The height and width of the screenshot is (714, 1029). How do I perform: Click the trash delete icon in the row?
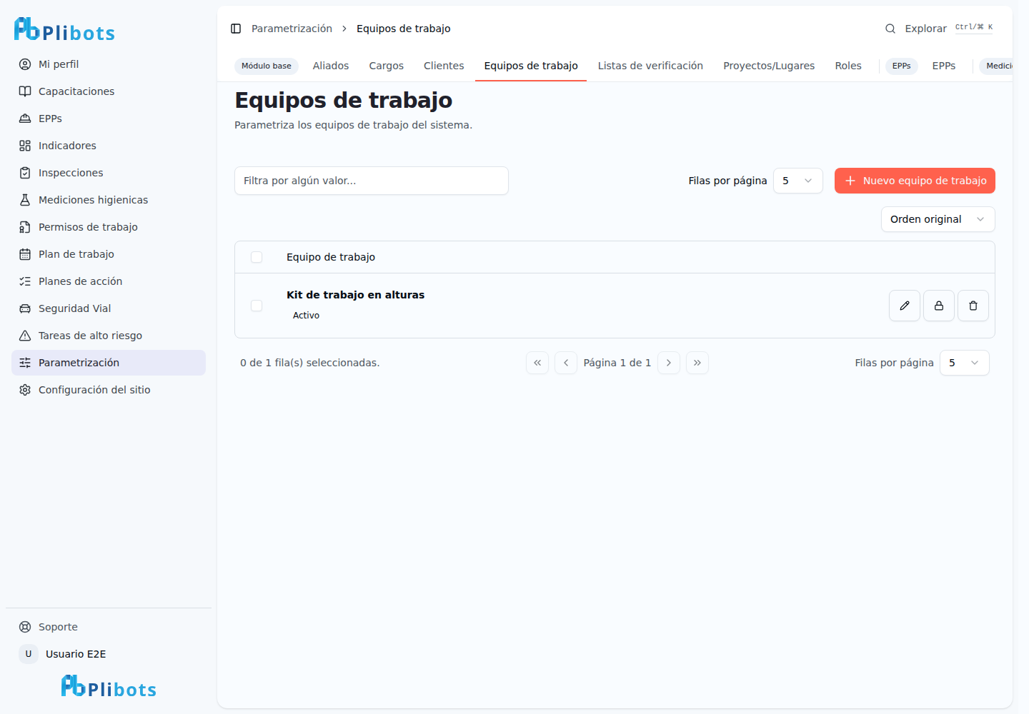[x=973, y=306]
